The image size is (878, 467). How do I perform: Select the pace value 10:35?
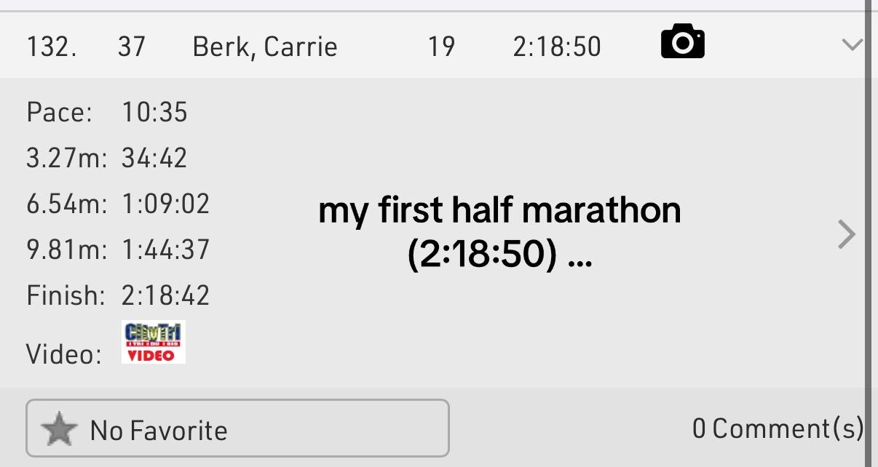click(x=154, y=113)
